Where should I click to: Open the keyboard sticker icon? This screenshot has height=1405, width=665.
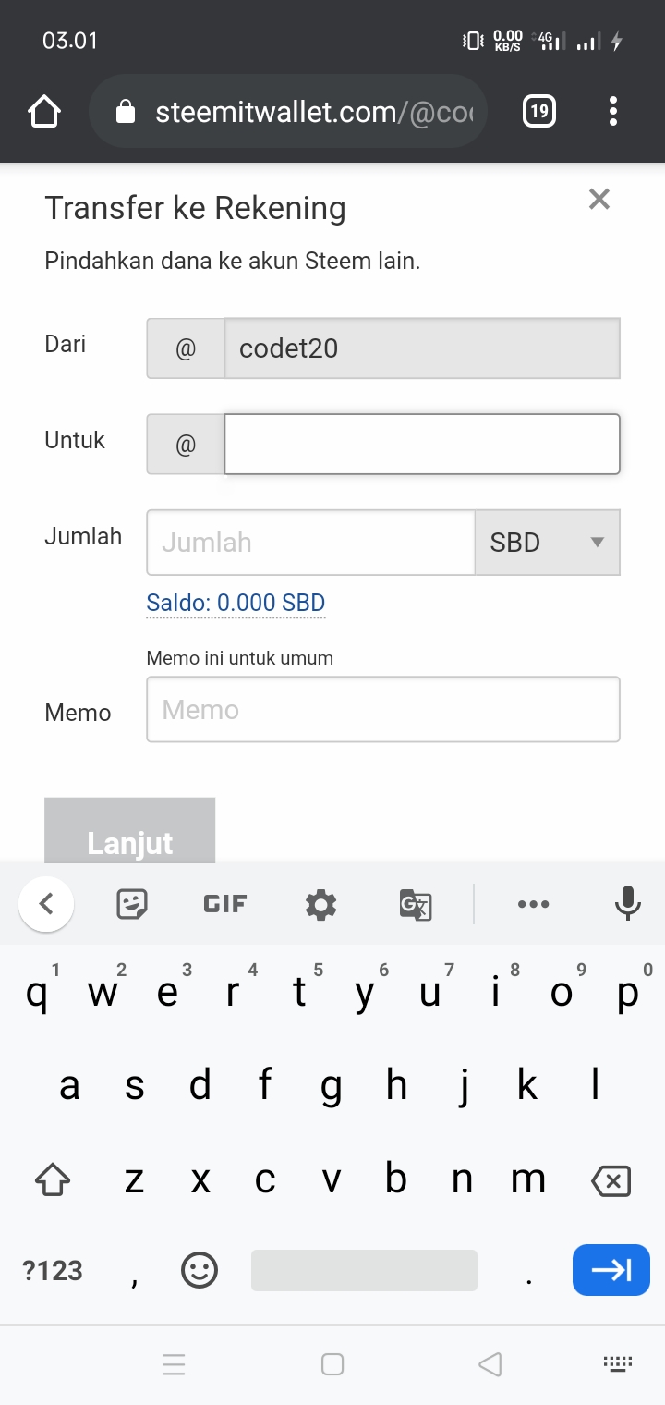point(133,903)
